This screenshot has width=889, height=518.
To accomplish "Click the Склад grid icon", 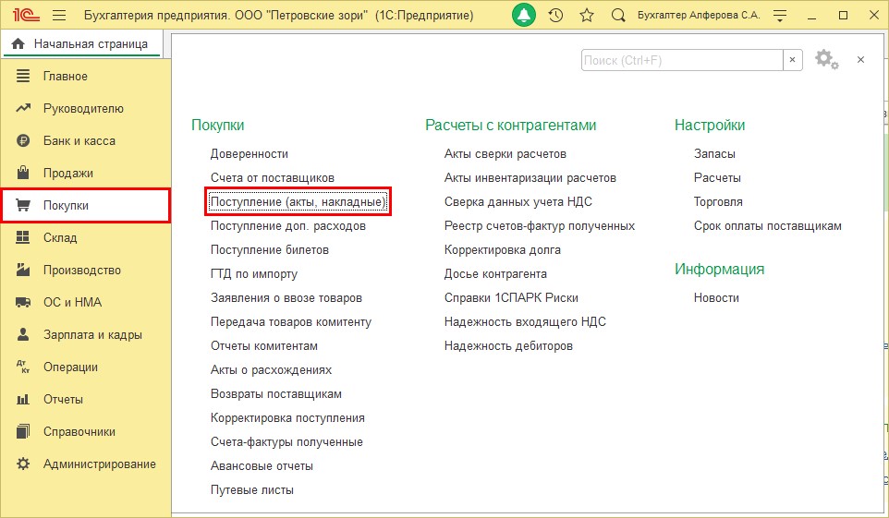I will click(23, 237).
